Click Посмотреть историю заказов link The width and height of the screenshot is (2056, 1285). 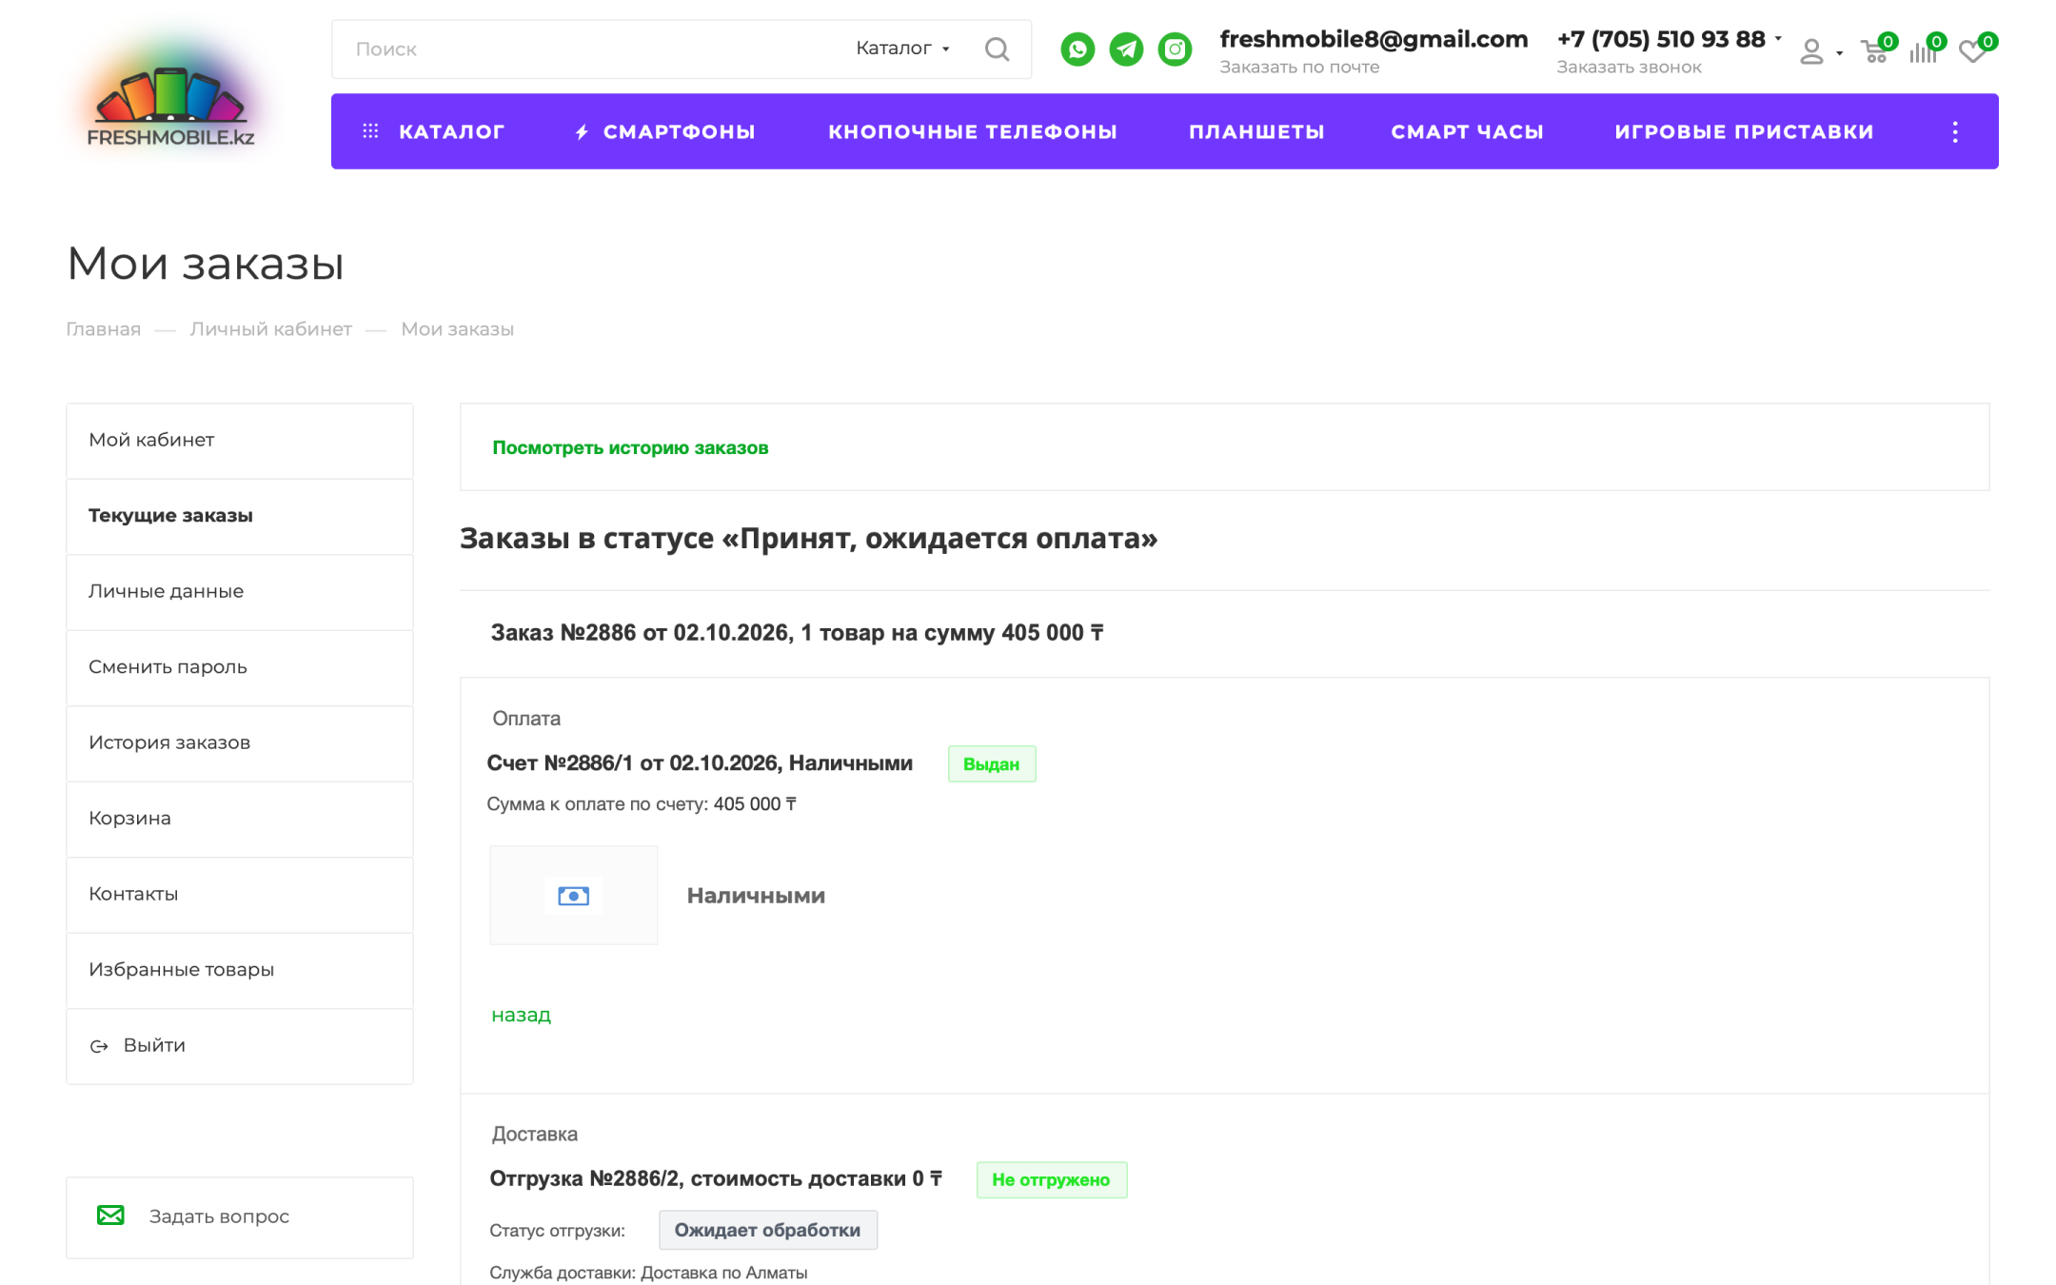[630, 448]
